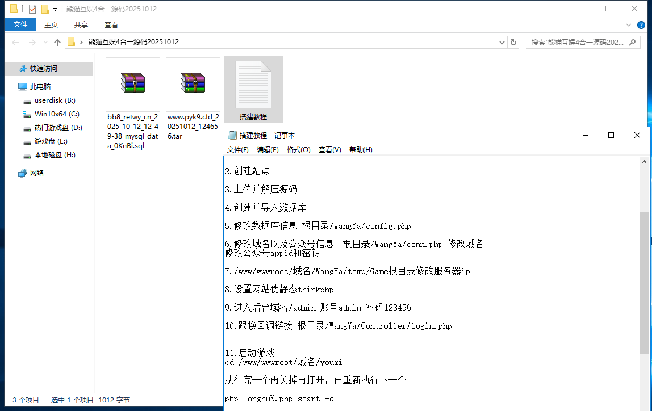This screenshot has width=652, height=411.
Task: Select 热门游戏盘 (D:) in navigation pane
Action: pos(58,128)
